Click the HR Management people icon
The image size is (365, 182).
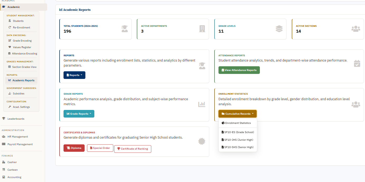click(4, 136)
